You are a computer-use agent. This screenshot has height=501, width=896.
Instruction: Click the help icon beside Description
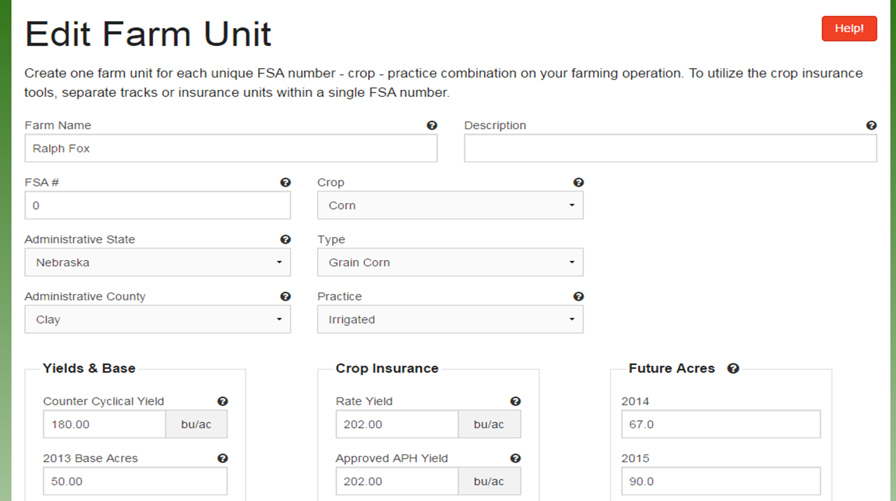click(871, 126)
